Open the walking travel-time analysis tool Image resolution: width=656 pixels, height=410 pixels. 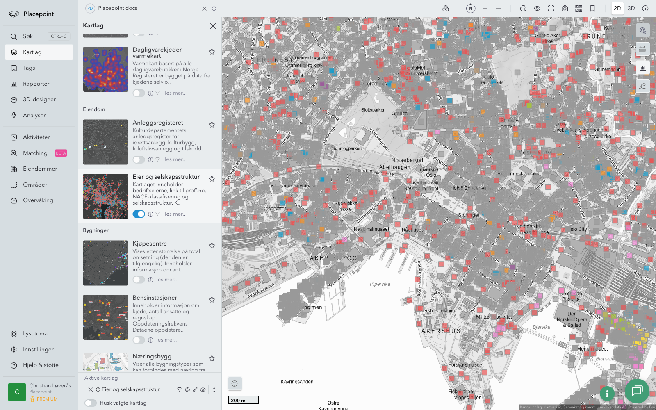(642, 86)
